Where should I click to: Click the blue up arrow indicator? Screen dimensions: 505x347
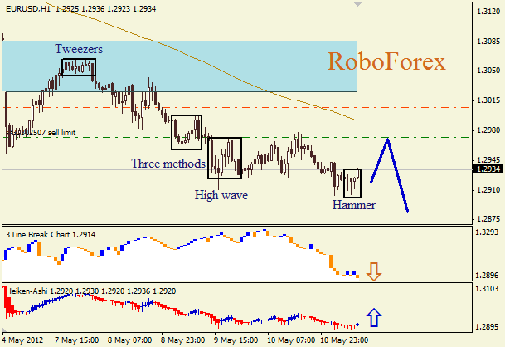373,317
